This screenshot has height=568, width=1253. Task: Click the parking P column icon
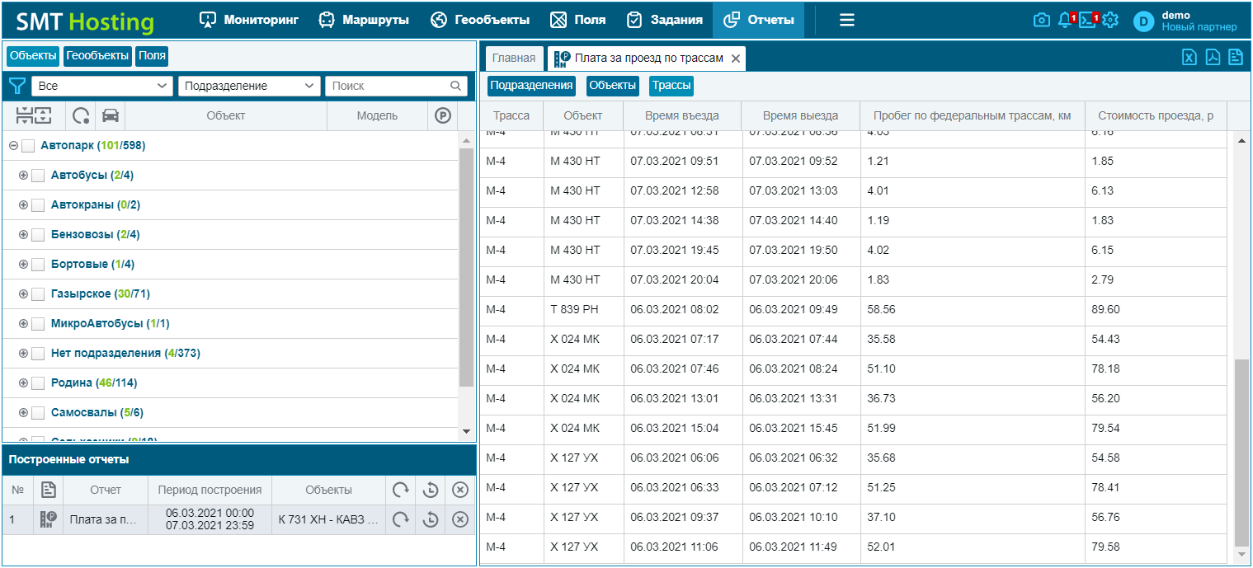443,116
